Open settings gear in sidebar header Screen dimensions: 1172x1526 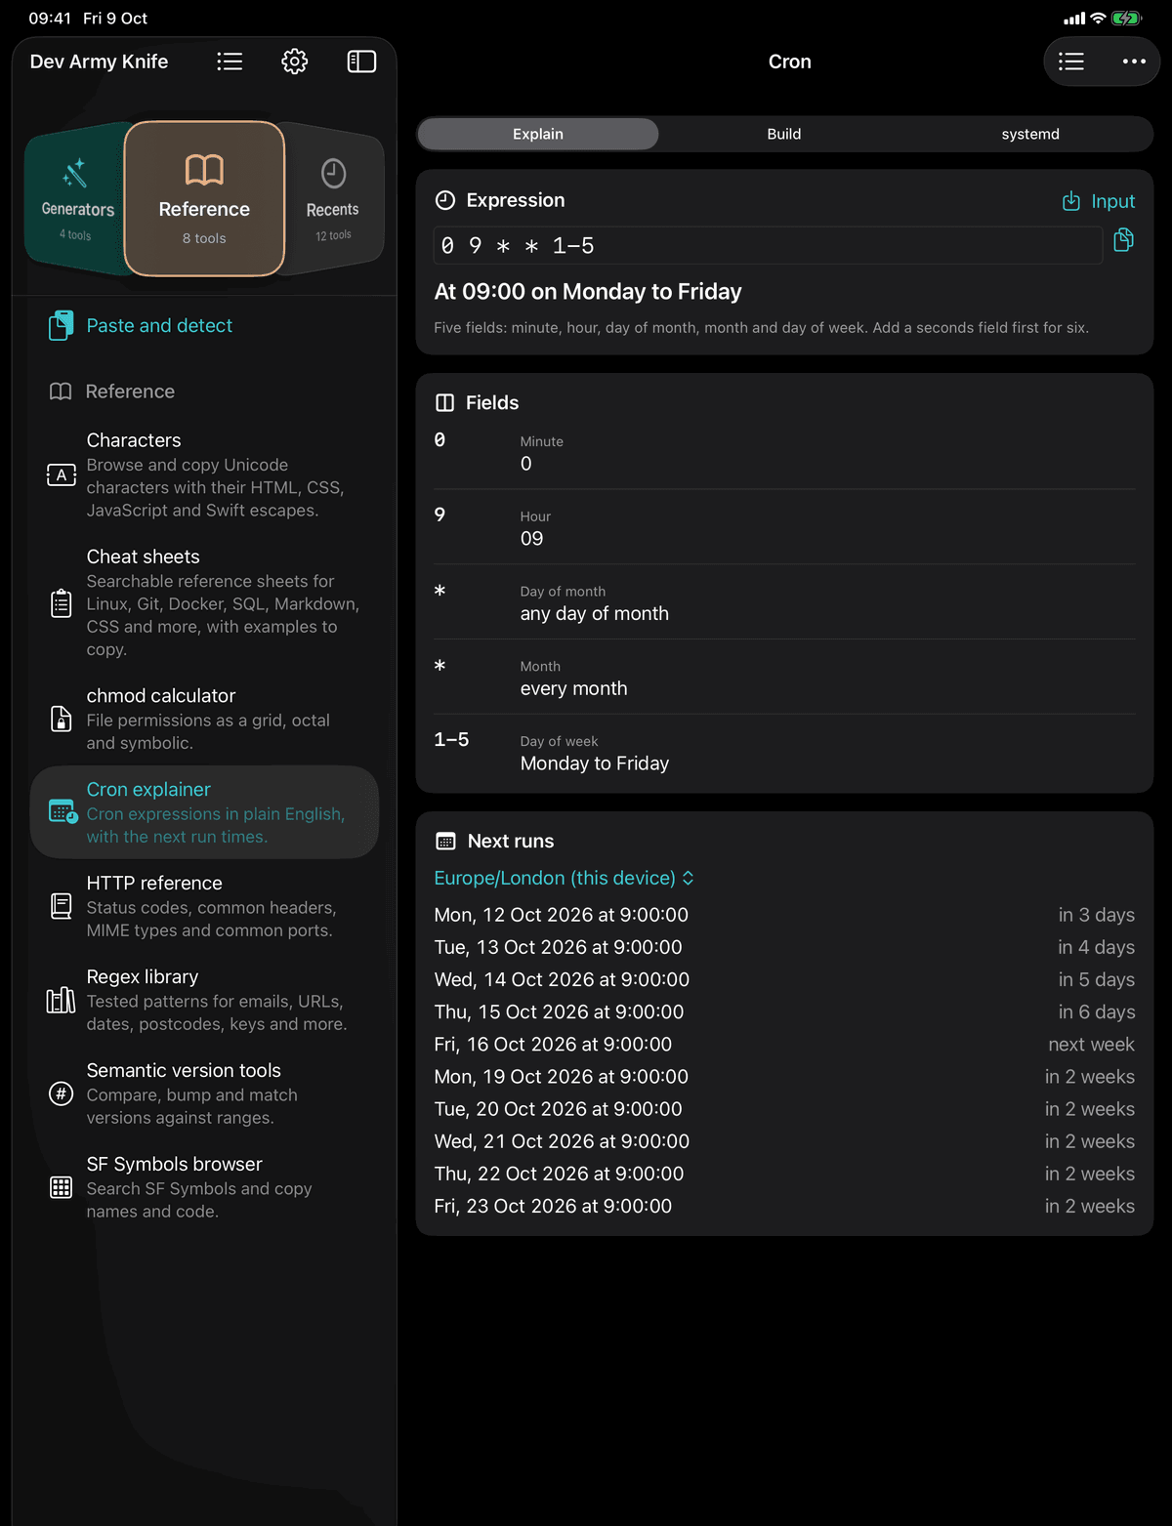point(295,62)
